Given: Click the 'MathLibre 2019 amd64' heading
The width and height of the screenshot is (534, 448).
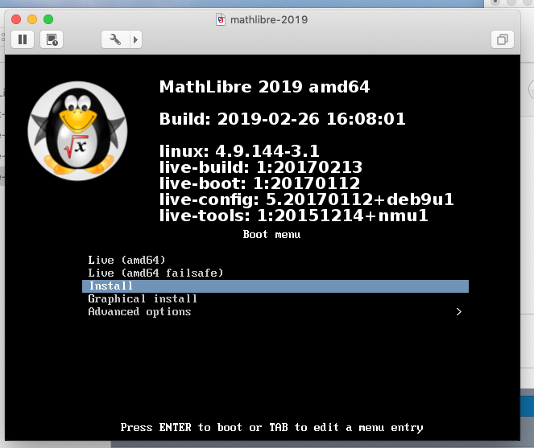Looking at the screenshot, I should 265,87.
